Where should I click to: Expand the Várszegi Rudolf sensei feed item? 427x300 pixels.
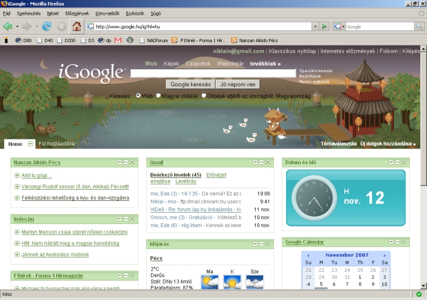click(17, 187)
